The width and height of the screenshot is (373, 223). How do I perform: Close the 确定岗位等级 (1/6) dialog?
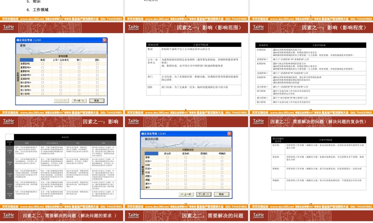click(105, 40)
